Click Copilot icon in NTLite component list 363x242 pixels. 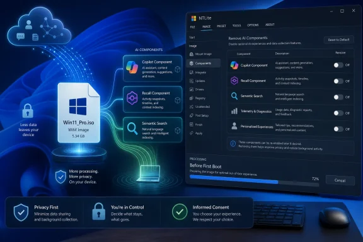(x=234, y=66)
